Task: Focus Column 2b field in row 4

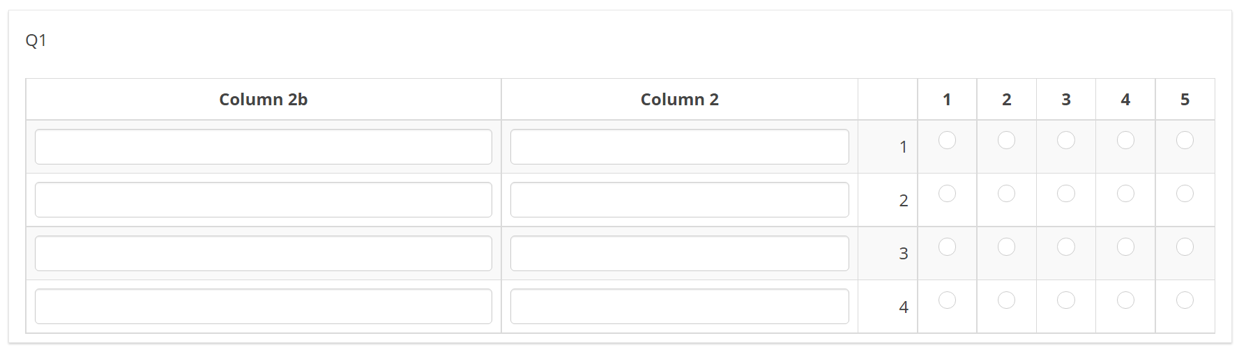Action: tap(264, 307)
